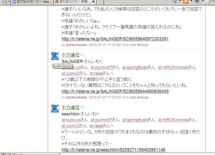Click the text 'seachikin さんいわく'

tap(80, 114)
